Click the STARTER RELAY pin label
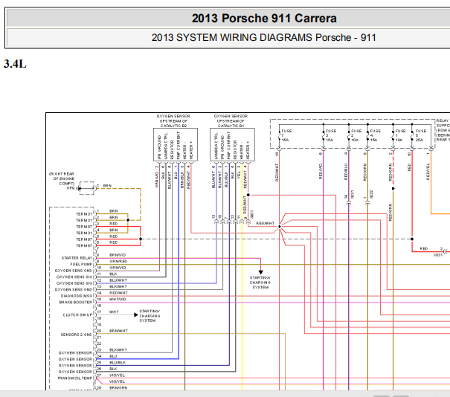450x397 pixels. [x=77, y=258]
